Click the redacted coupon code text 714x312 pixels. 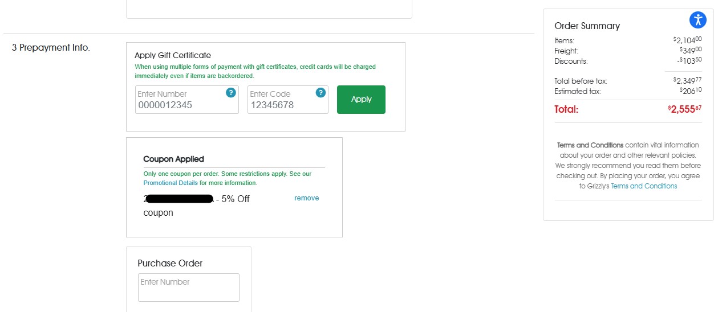tap(180, 199)
